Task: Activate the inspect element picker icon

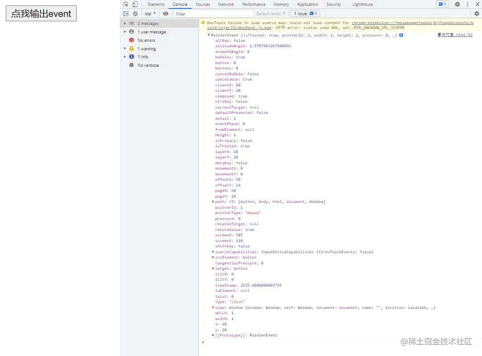Action: pos(126,4)
